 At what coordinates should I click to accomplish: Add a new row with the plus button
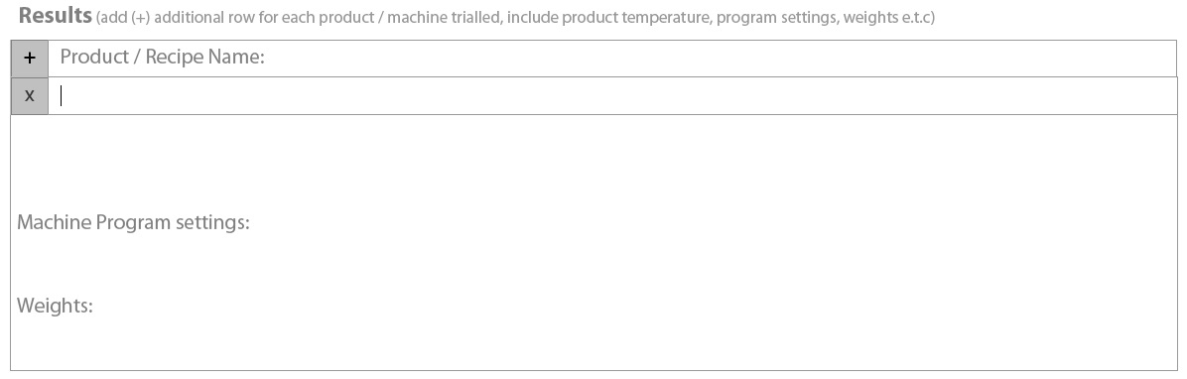click(x=30, y=59)
